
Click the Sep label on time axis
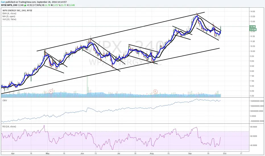190,153
